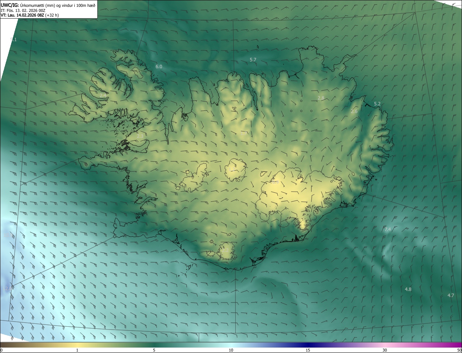Click the 2.3 value label in west Iceland

tap(140, 136)
